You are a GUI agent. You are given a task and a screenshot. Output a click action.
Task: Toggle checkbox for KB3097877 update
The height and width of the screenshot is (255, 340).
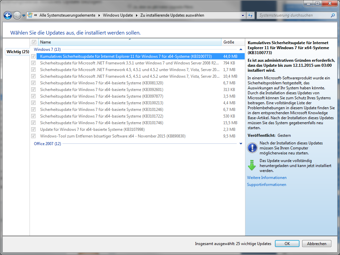(34, 96)
